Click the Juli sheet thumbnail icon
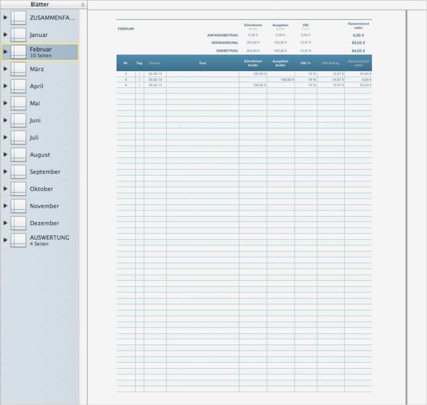Screen dimensions: 427x405 [19, 138]
